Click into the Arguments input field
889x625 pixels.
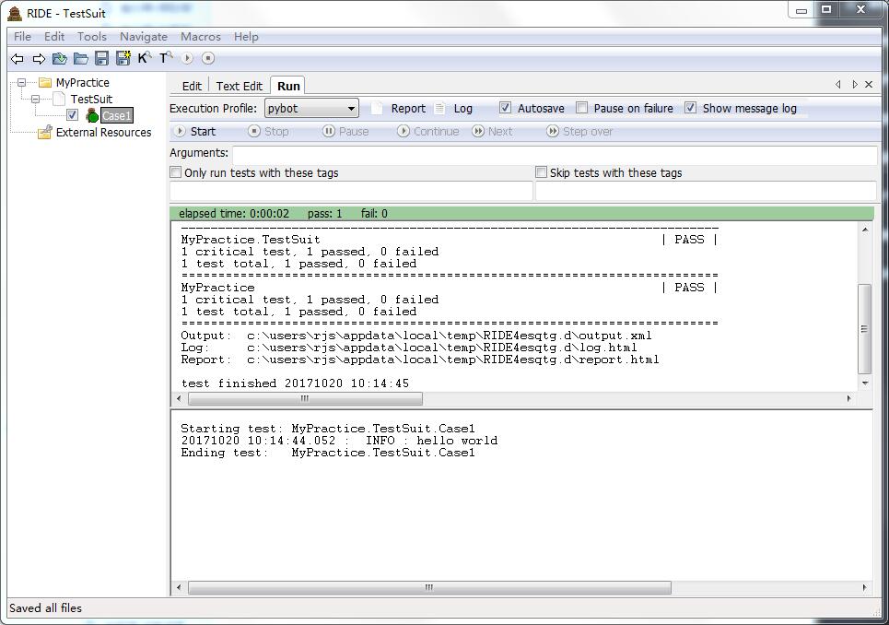pyautogui.click(x=554, y=154)
